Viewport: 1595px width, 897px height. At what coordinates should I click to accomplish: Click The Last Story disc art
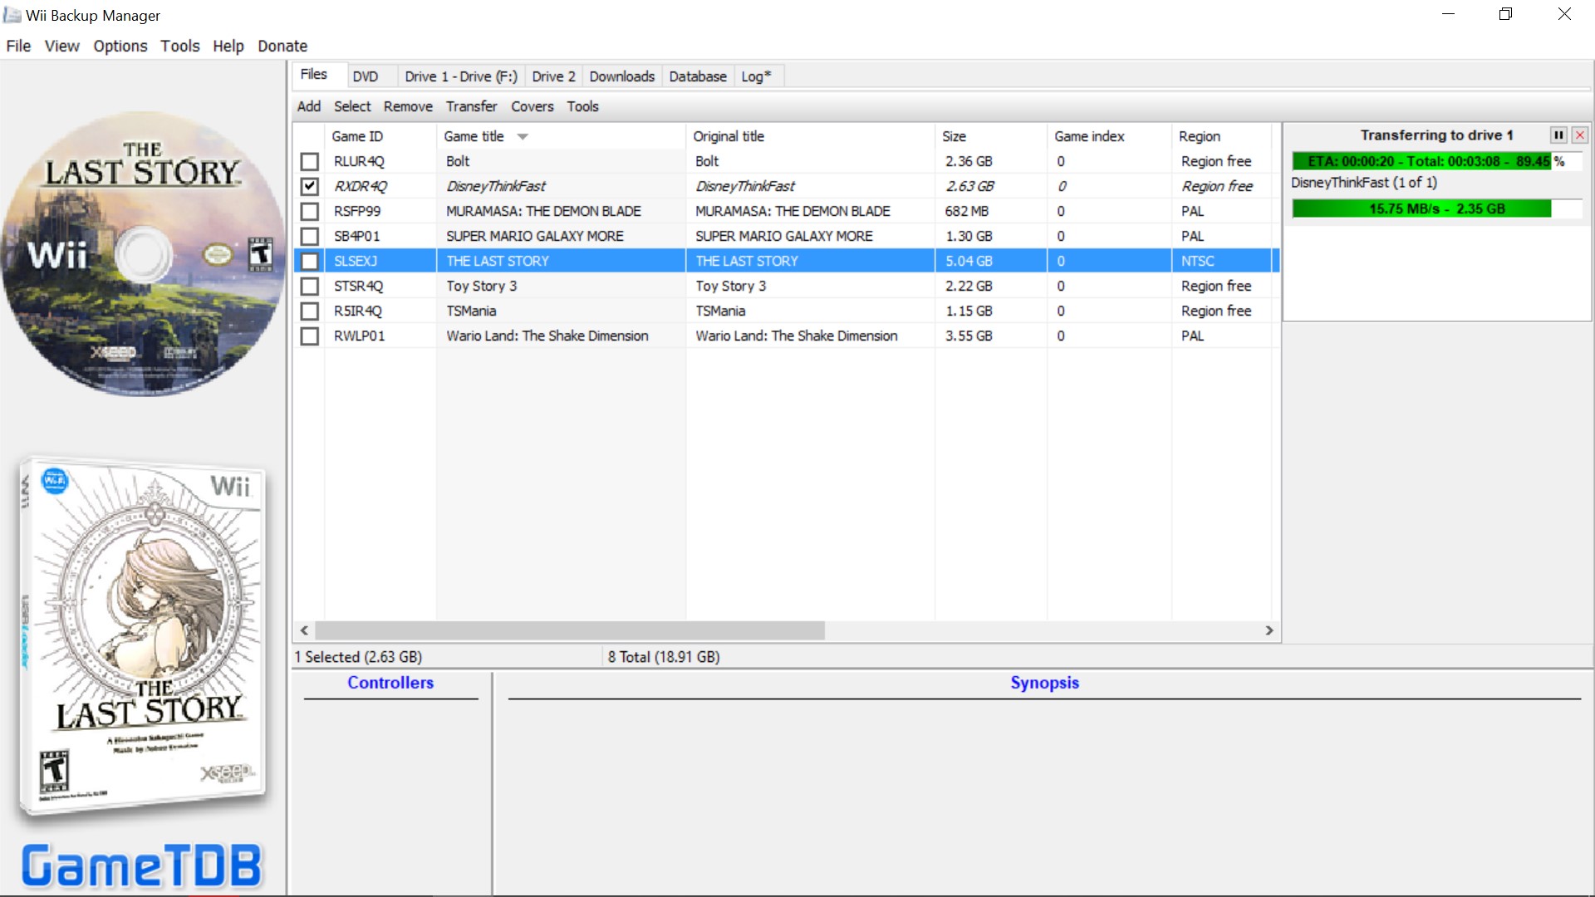click(143, 254)
